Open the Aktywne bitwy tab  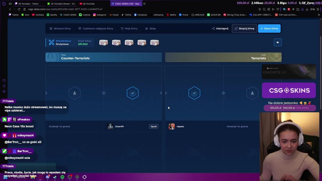(x=60, y=28)
